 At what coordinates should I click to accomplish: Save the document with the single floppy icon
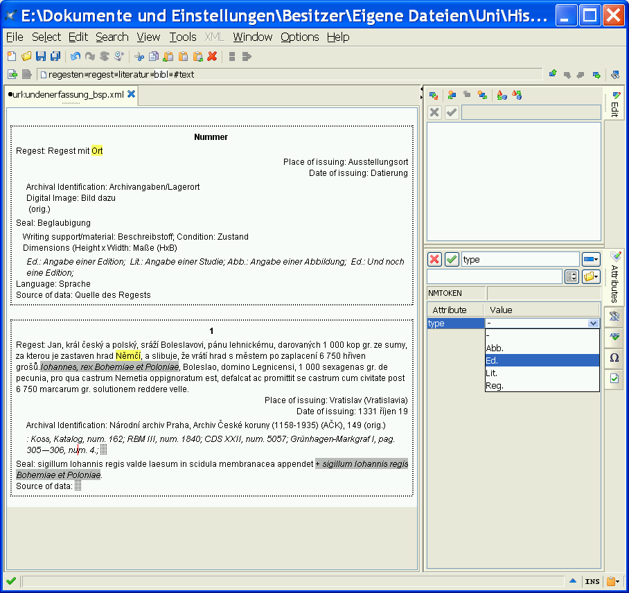tap(40, 57)
